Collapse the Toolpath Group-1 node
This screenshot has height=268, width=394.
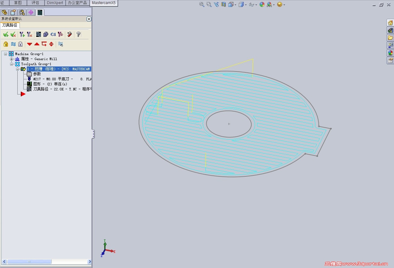[11, 64]
